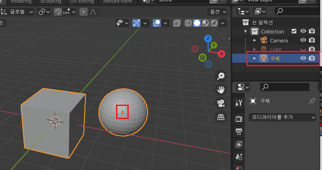
Task: Click the zoom view magnifier button
Action: (x=221, y=76)
